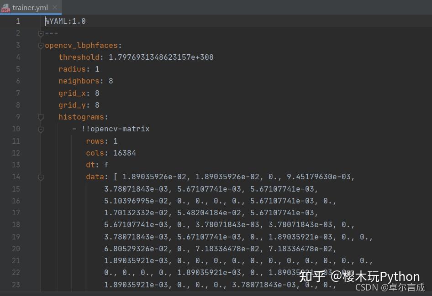This screenshot has height=296, width=432.
Task: Collapse the document start marker at line 2
Action: point(41,32)
